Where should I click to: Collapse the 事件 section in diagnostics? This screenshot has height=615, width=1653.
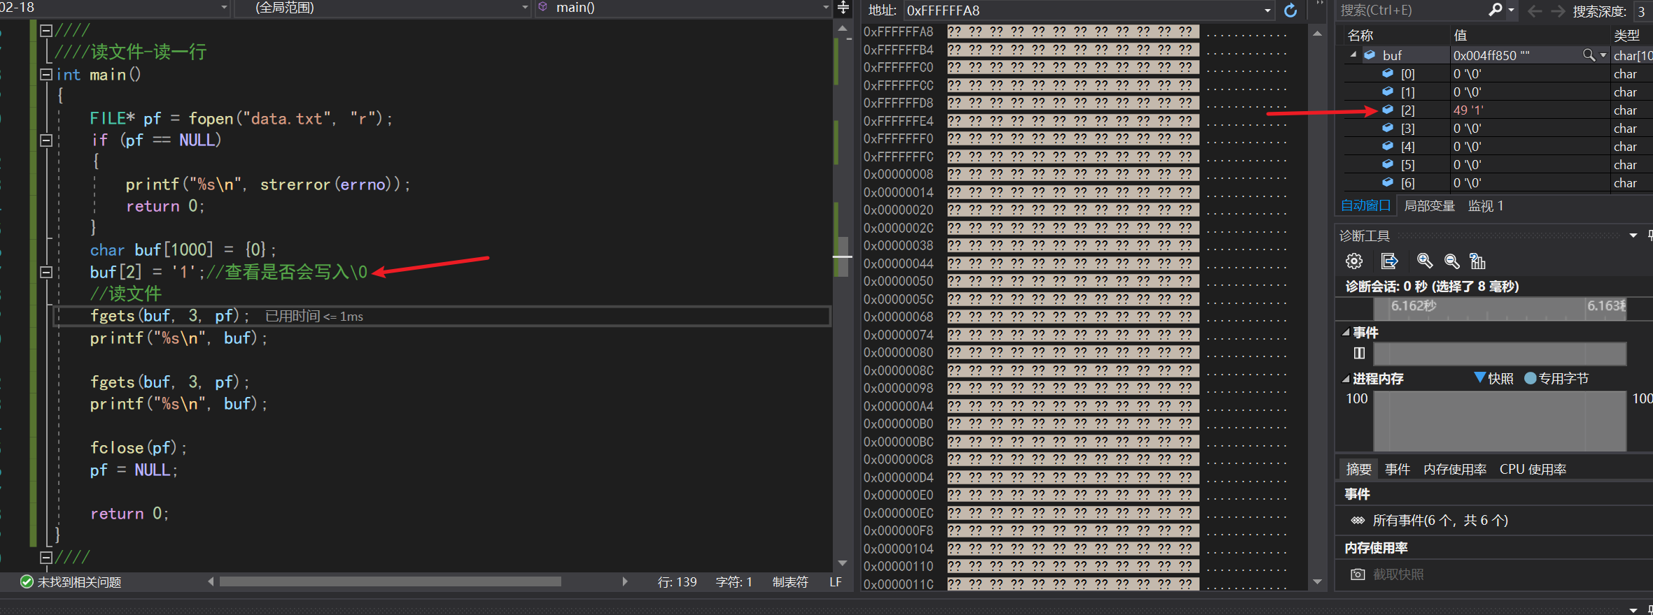(x=1345, y=332)
